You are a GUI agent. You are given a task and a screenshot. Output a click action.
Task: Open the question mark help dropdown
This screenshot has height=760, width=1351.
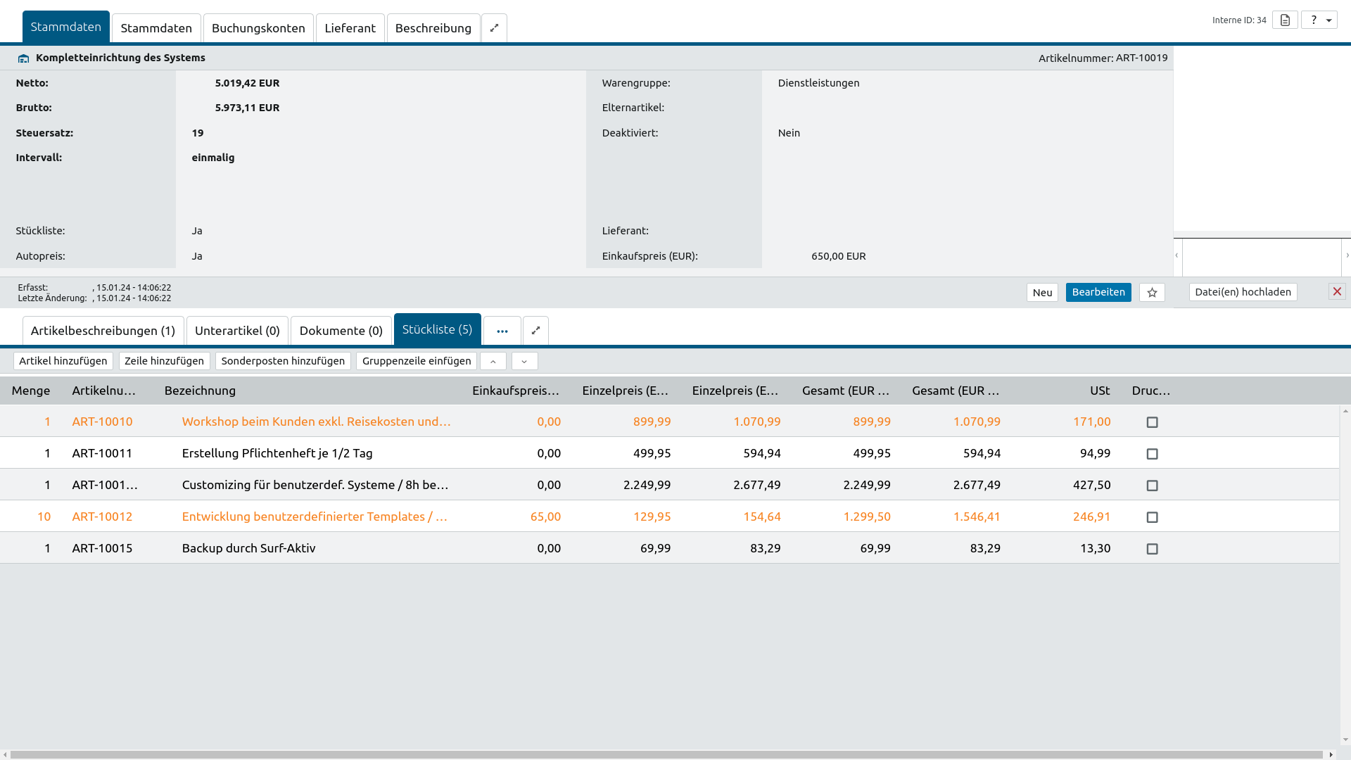tap(1319, 20)
